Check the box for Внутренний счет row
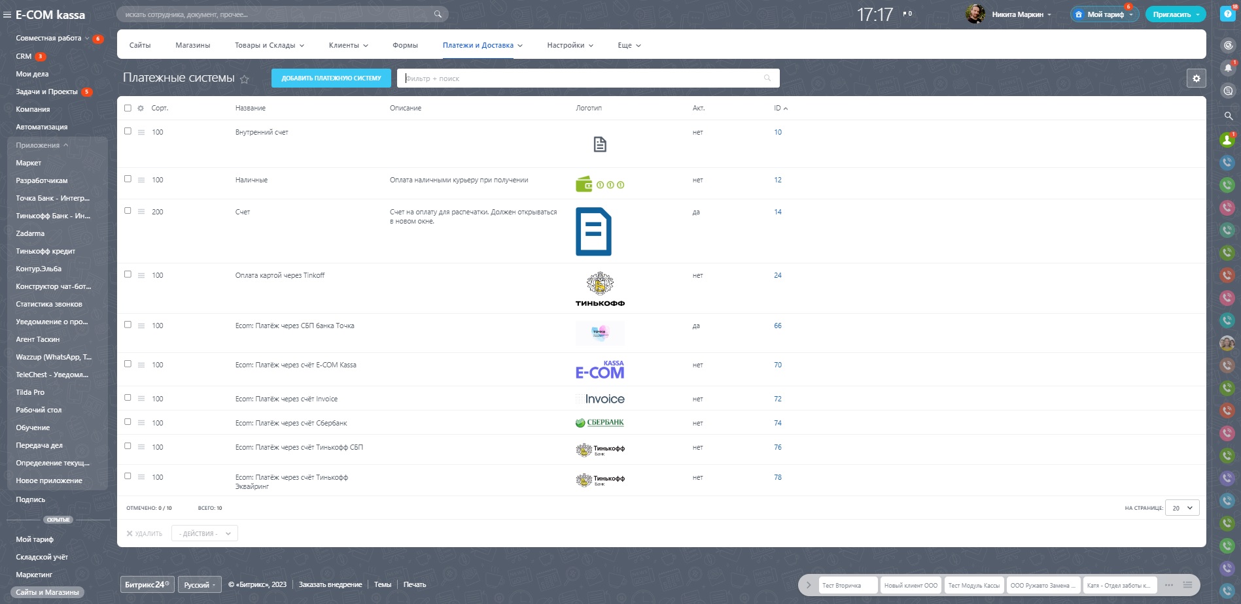 tap(128, 131)
